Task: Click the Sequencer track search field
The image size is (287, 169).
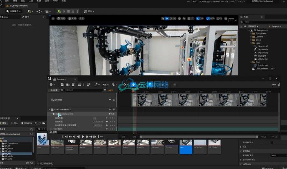Action: (x=82, y=90)
